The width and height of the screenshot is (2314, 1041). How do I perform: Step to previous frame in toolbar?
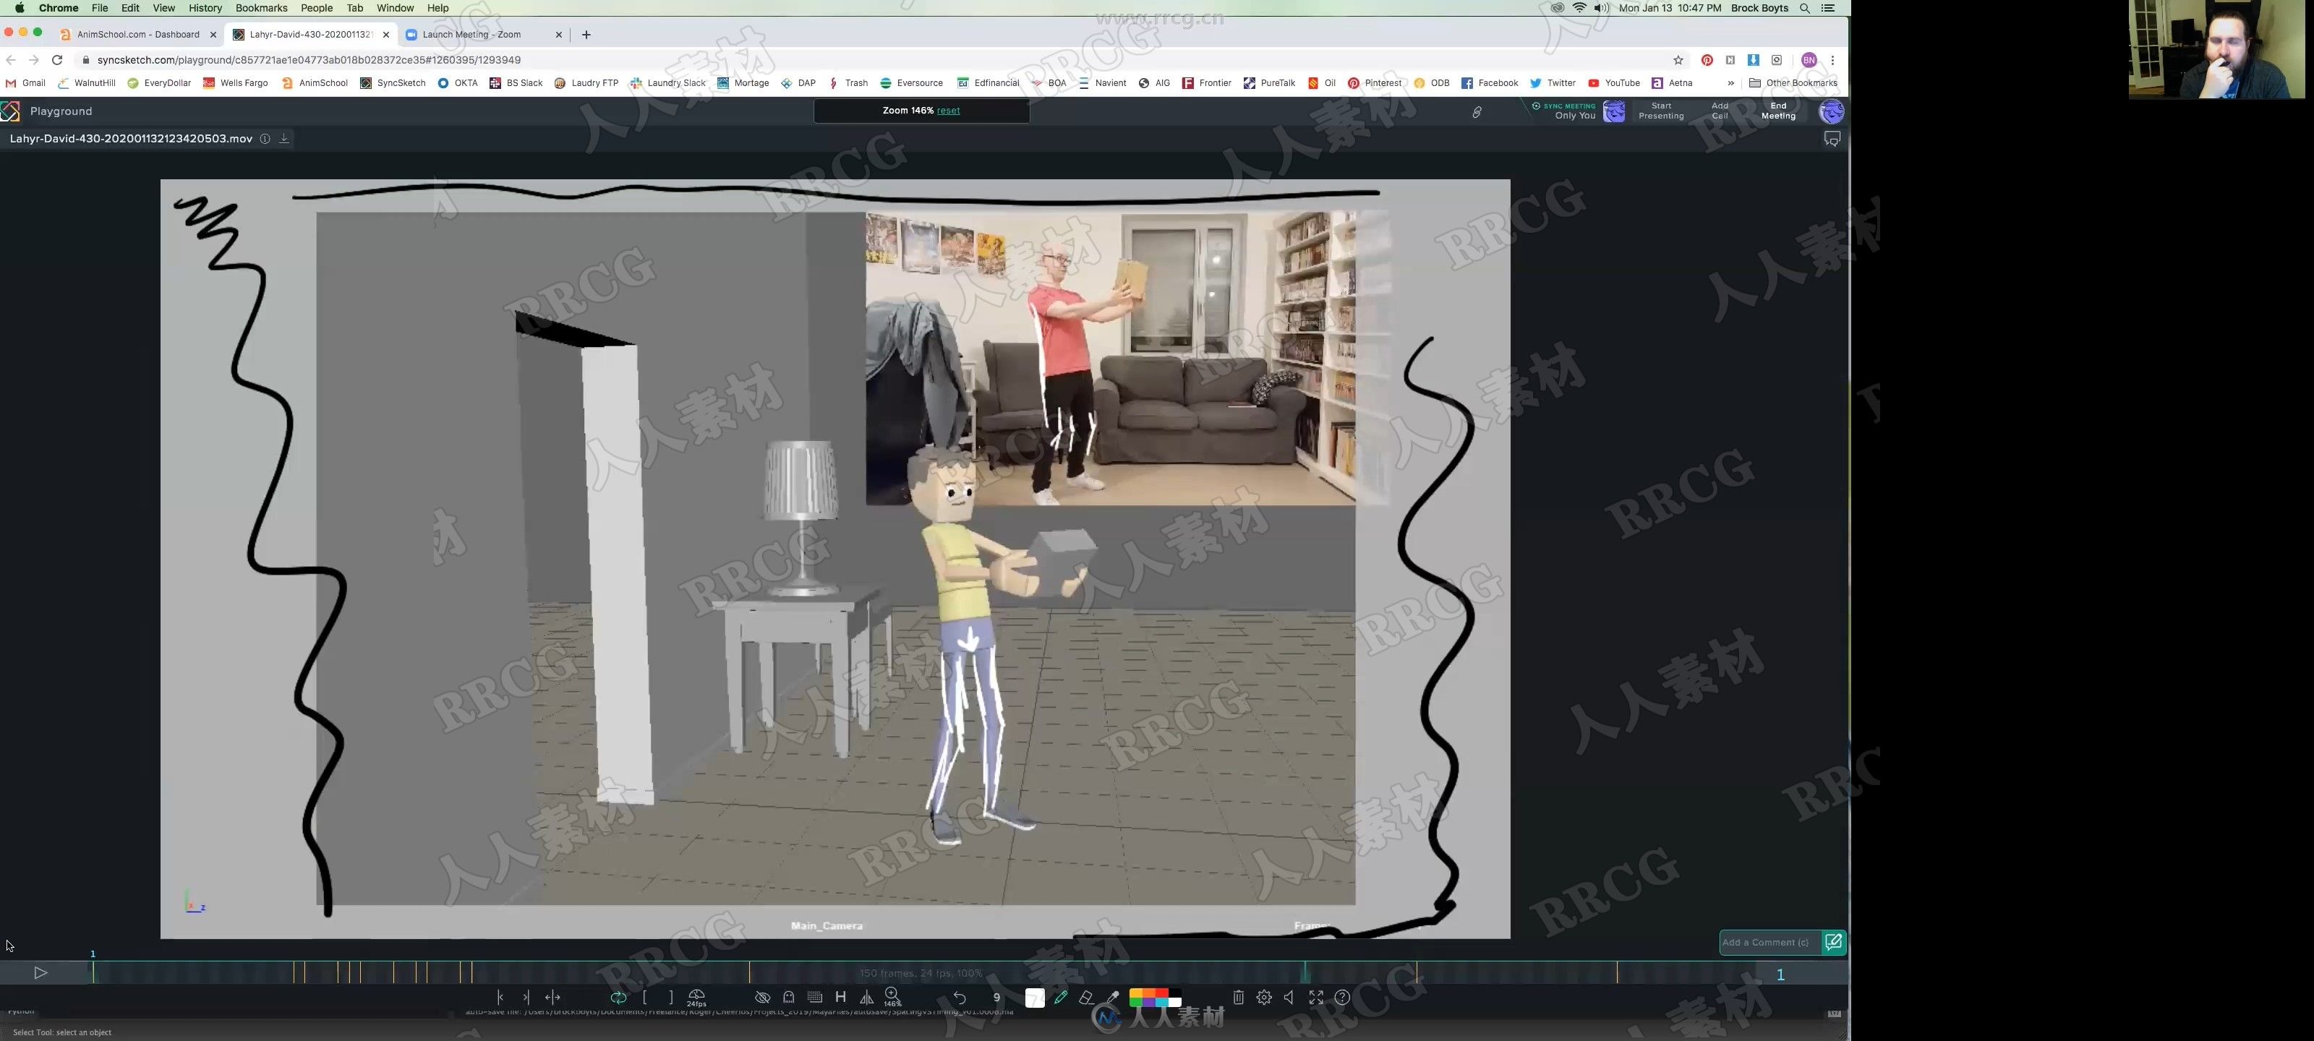pyautogui.click(x=500, y=997)
